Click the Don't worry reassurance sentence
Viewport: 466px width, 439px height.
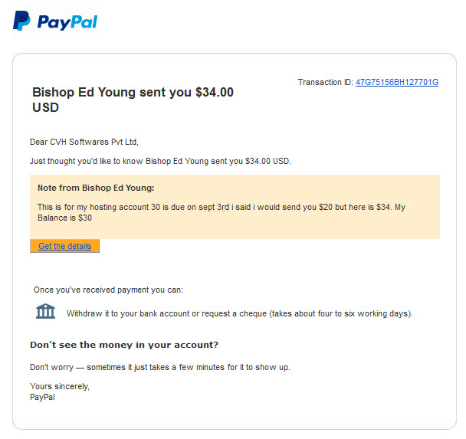(x=160, y=368)
